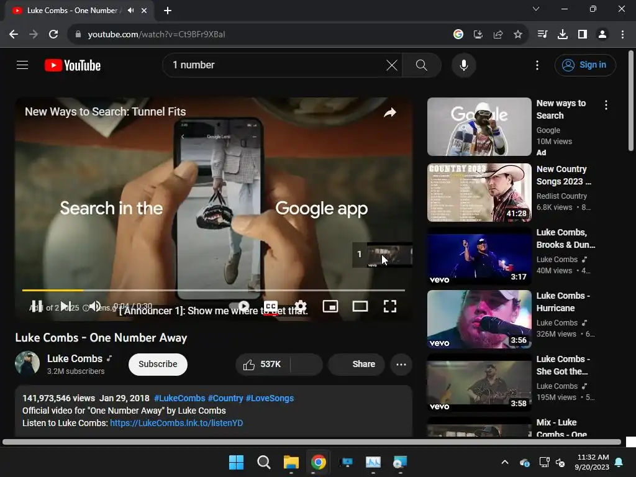Click the magnifier search button
Image resolution: width=636 pixels, height=477 pixels.
pos(422,65)
